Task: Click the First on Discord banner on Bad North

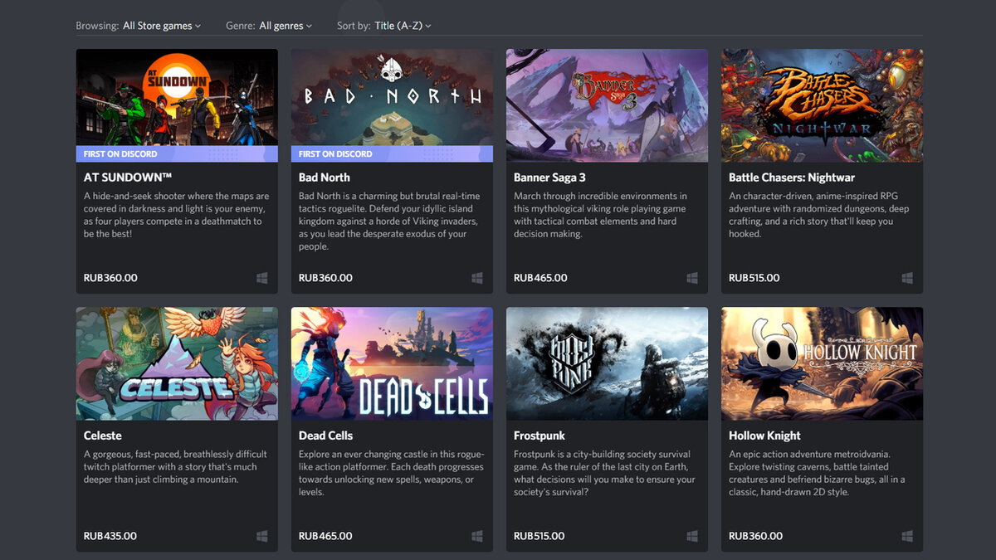Action: click(x=392, y=154)
